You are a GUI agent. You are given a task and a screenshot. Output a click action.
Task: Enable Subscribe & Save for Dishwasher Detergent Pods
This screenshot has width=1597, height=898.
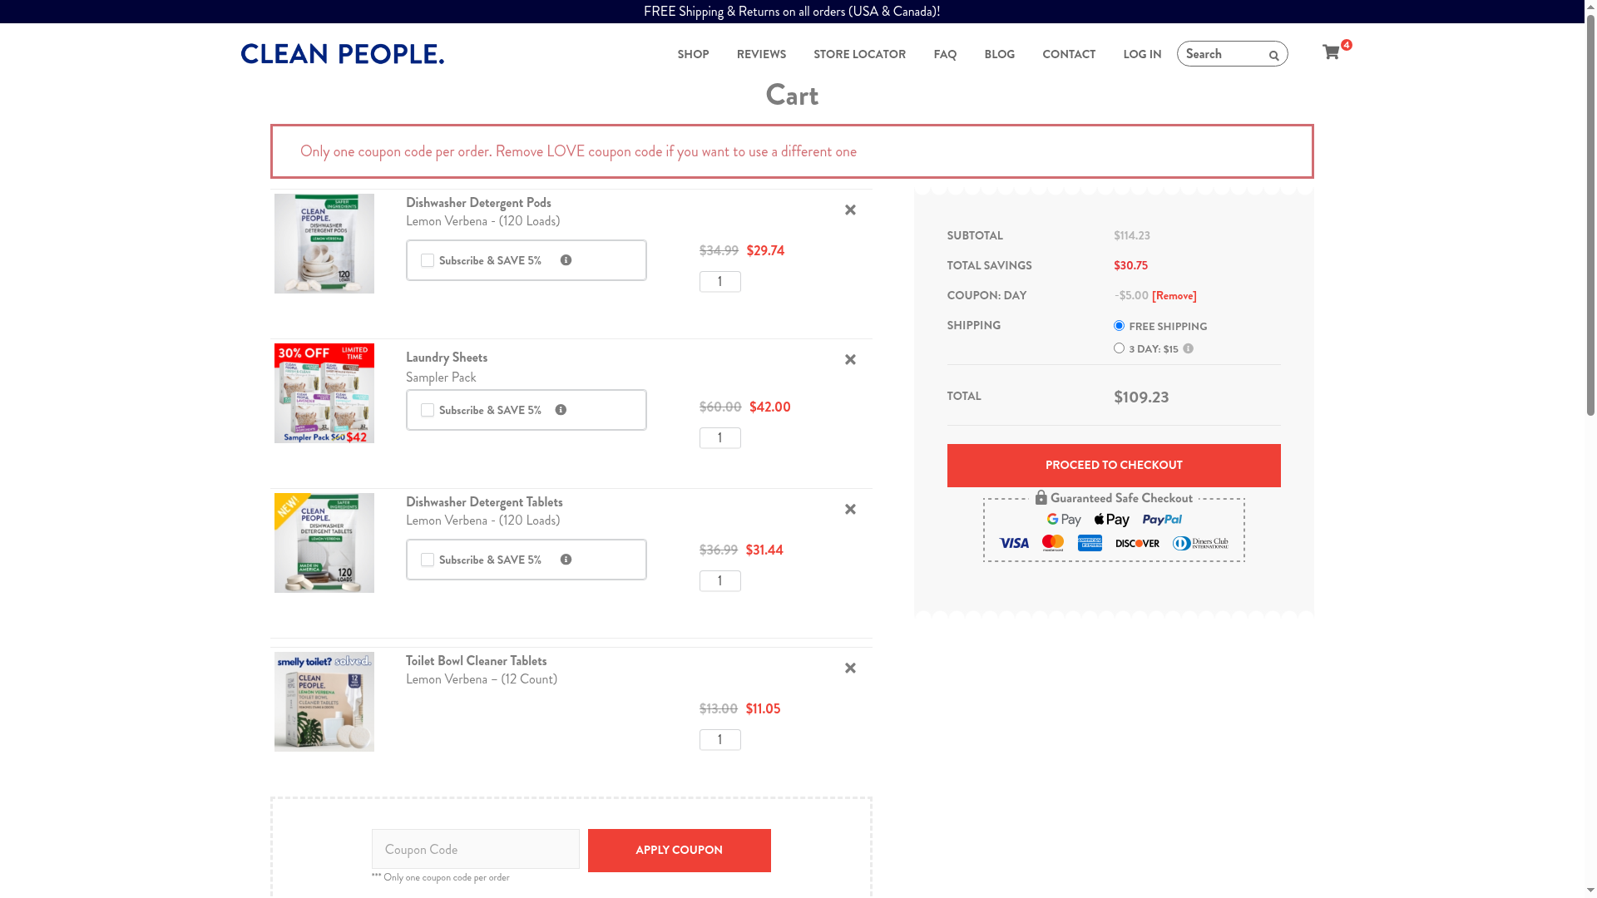coord(428,260)
